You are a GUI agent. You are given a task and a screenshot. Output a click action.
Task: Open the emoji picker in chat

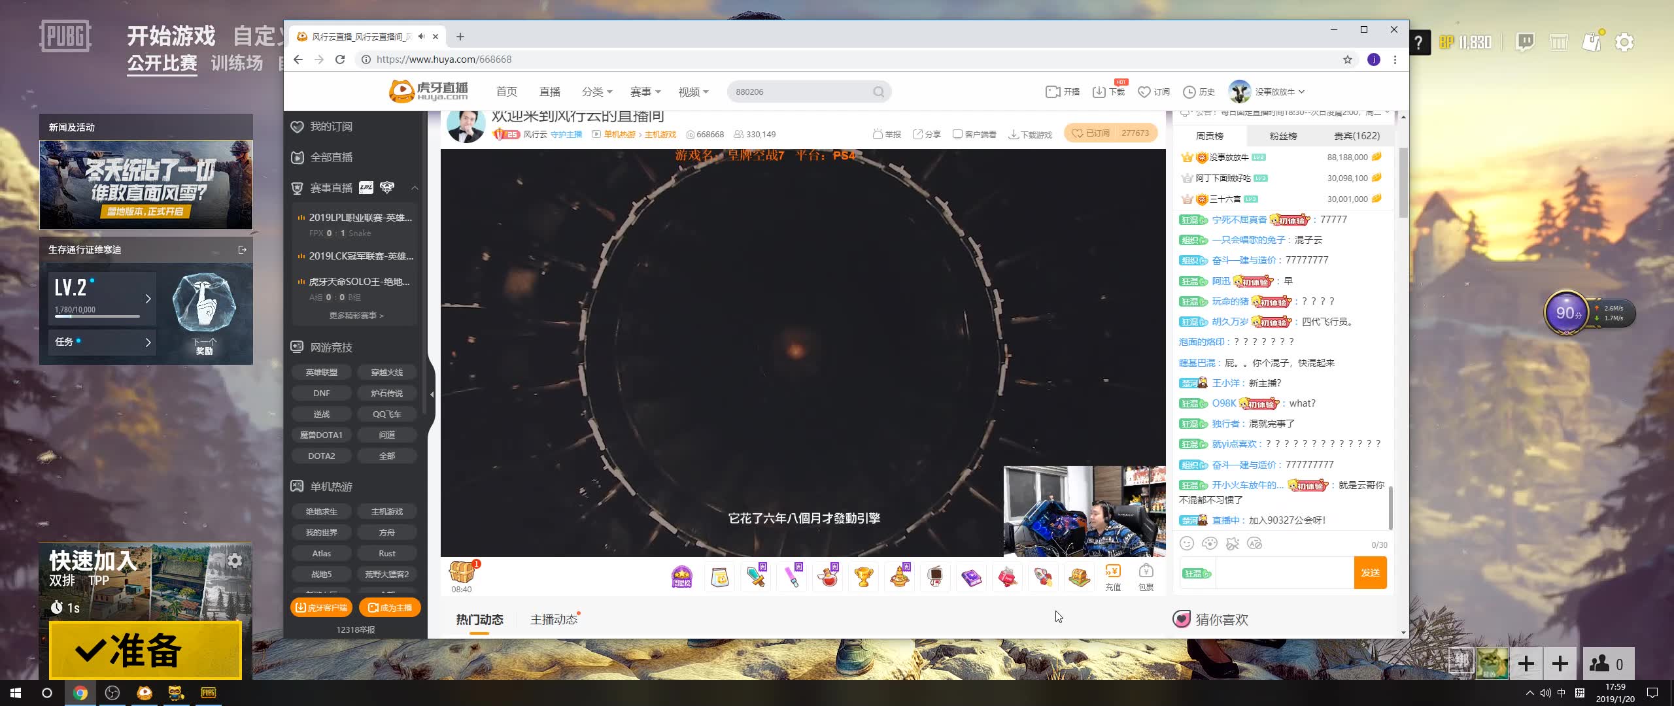pyautogui.click(x=1187, y=543)
